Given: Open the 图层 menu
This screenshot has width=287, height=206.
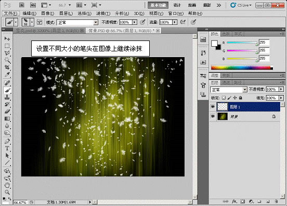Looking at the screenshot, I should tap(66, 13).
